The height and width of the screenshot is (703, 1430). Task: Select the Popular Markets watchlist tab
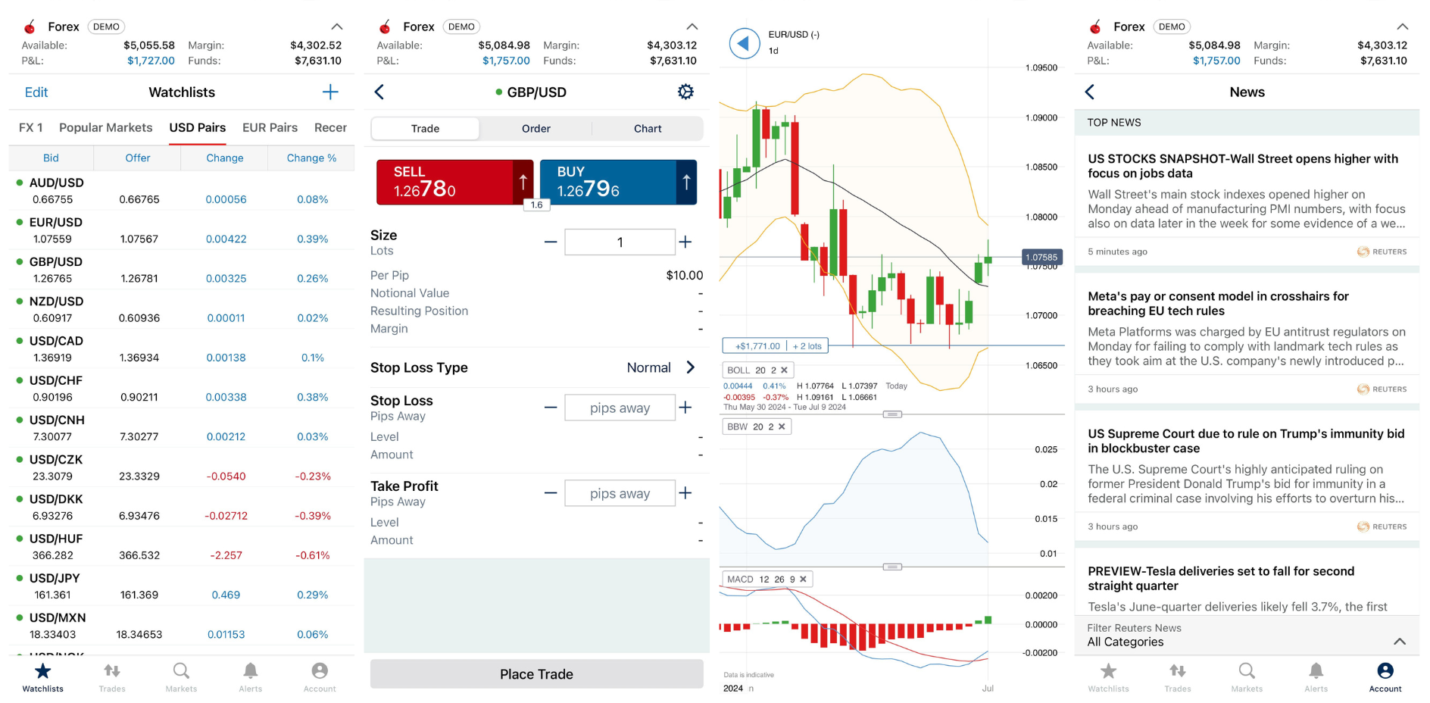[x=106, y=127]
